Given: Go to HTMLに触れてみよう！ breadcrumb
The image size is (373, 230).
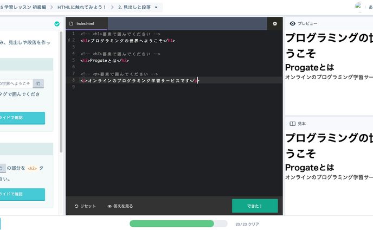Looking at the screenshot, I should [81, 7].
